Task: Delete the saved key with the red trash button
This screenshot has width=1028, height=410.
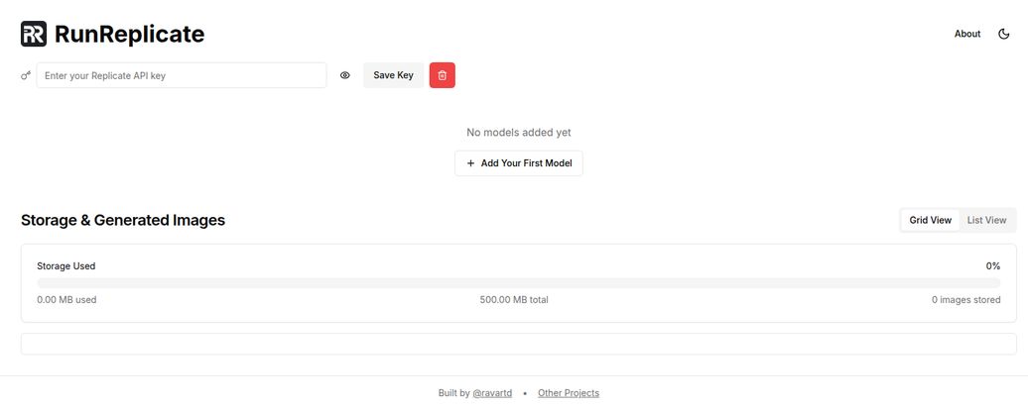Action: pyautogui.click(x=442, y=75)
